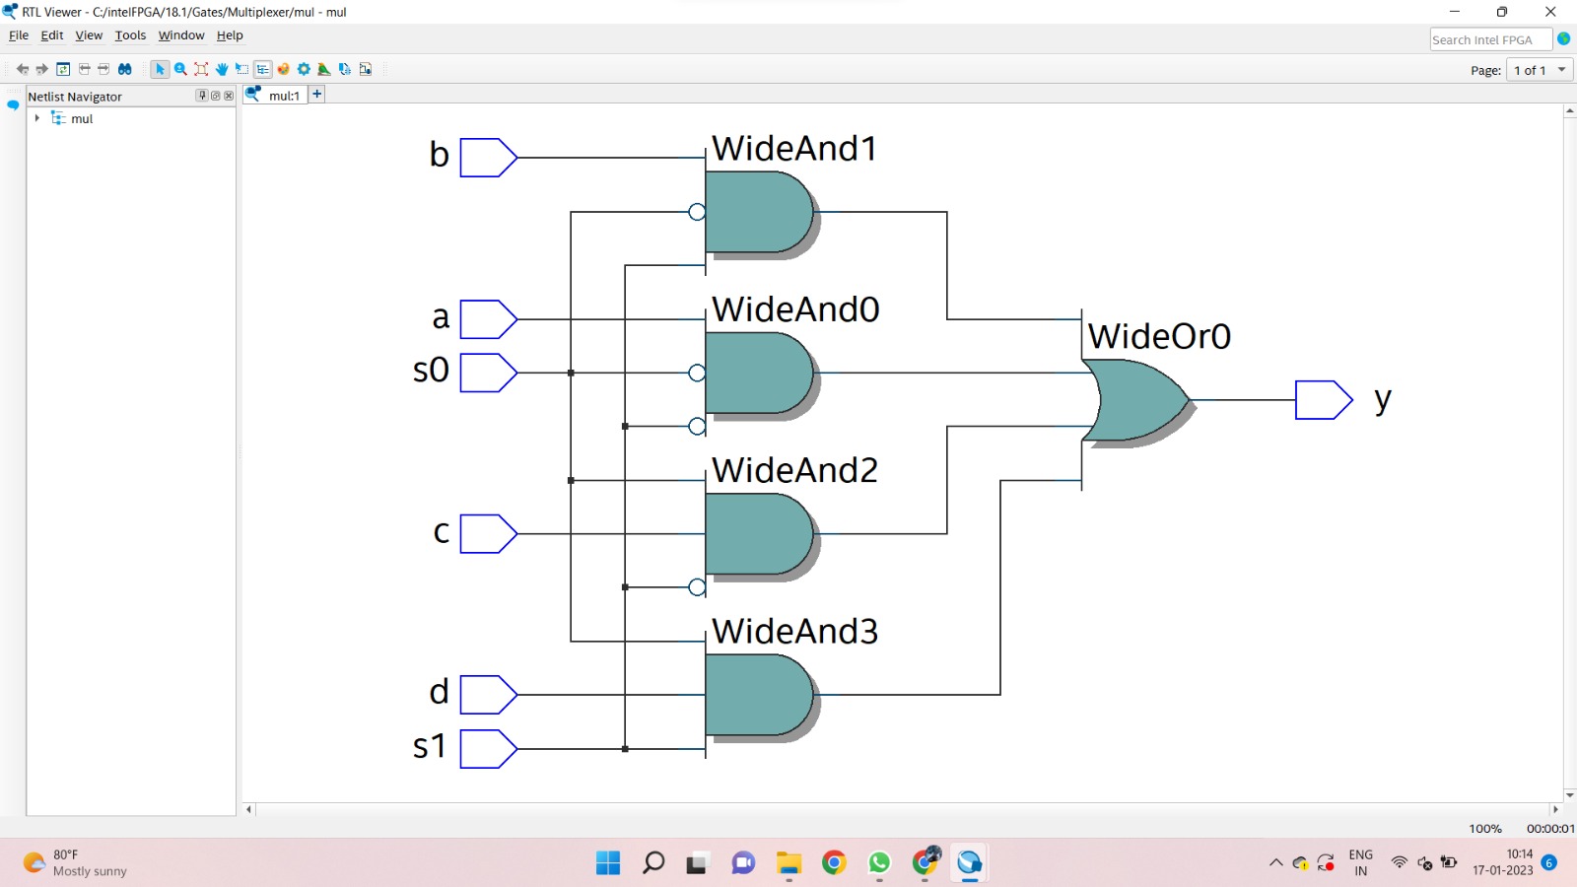Open File Explorer from taskbar
1577x887 pixels.
coord(788,863)
